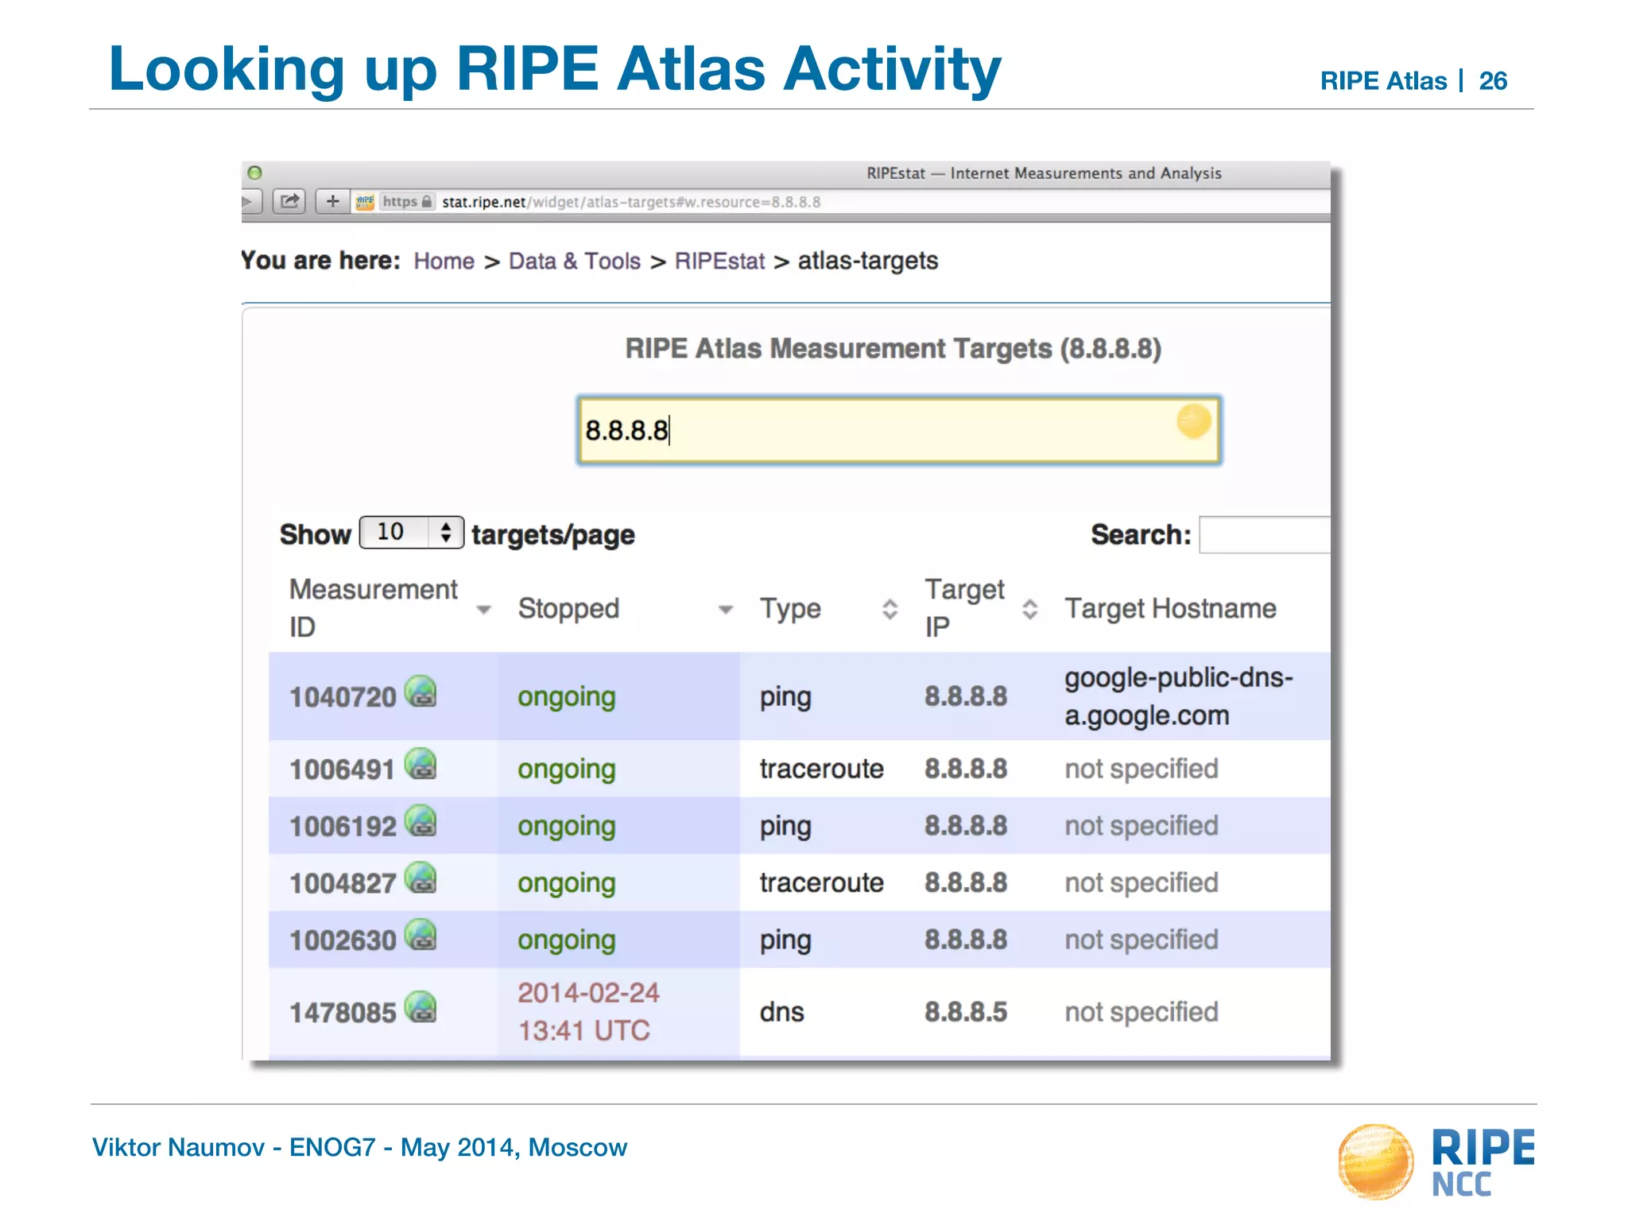Click the globe icon next to 1478085
The image size is (1628, 1221).
point(421,1007)
